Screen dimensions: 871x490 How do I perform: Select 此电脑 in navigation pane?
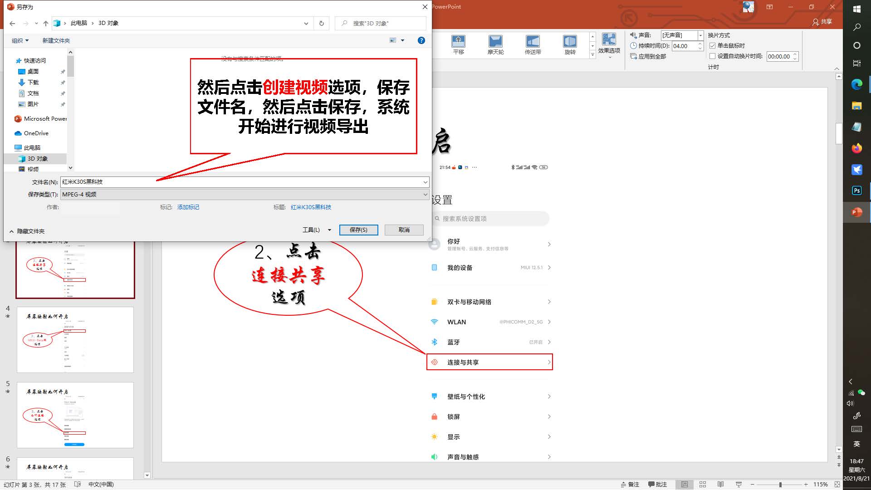(32, 148)
